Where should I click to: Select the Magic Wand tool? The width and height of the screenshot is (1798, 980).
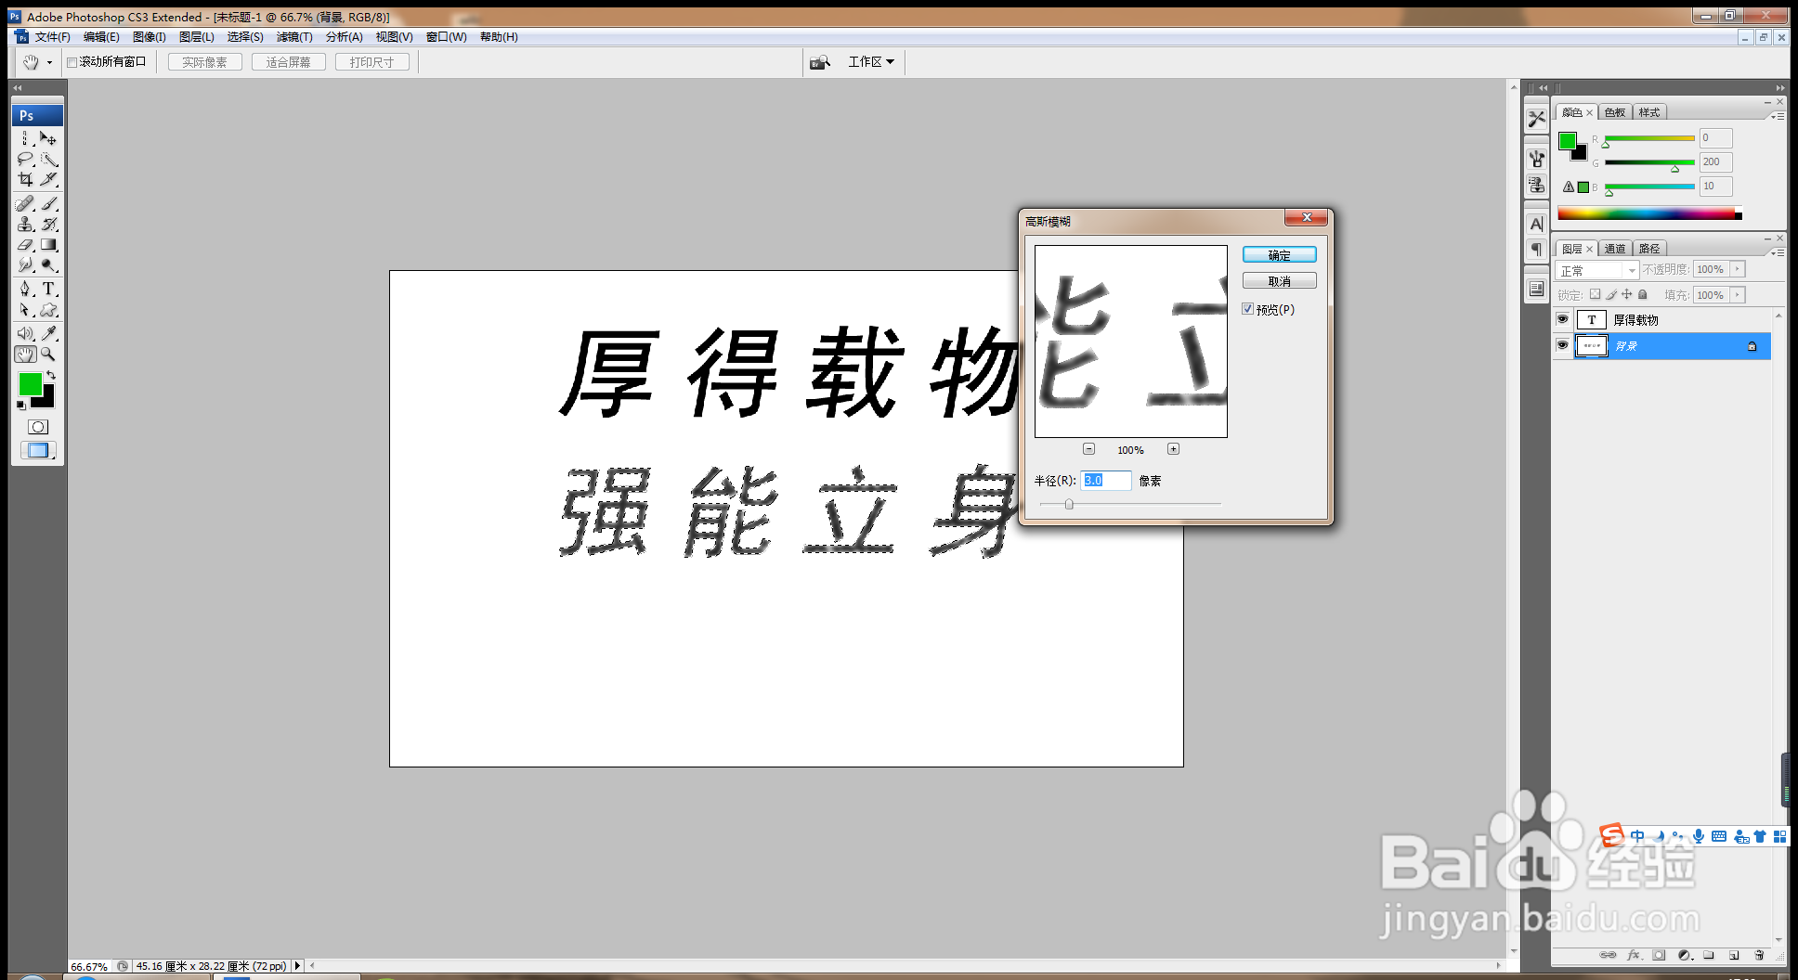[48, 160]
